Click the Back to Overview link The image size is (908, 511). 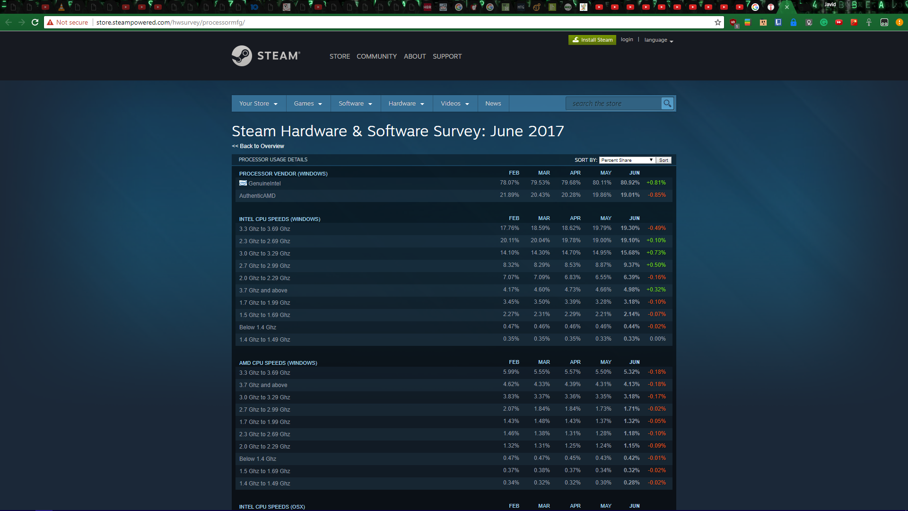tap(258, 146)
